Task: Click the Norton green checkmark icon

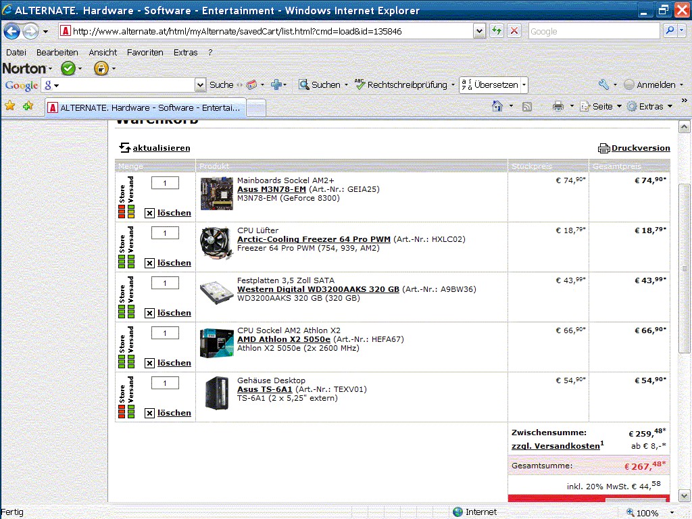Action: [68, 68]
